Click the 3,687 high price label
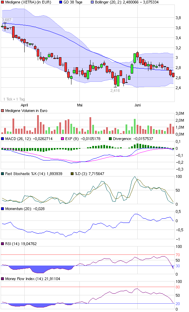189x312 pixels. click(7, 20)
